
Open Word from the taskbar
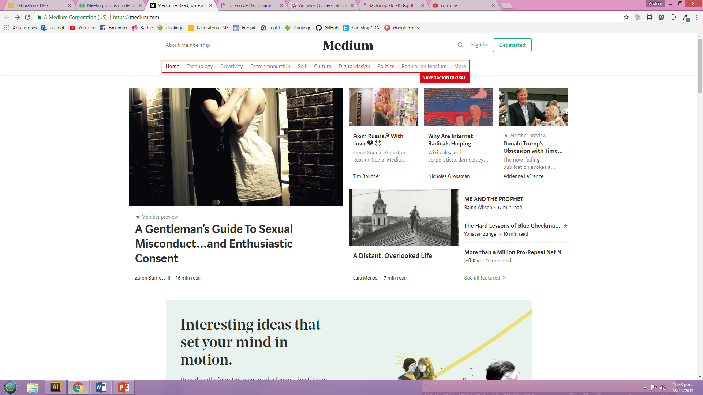click(101, 387)
